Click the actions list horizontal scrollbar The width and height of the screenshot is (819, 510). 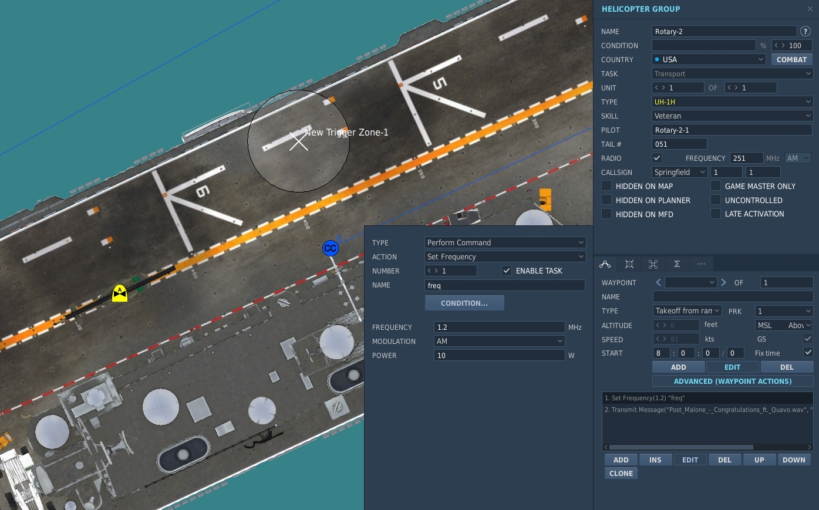(681, 447)
